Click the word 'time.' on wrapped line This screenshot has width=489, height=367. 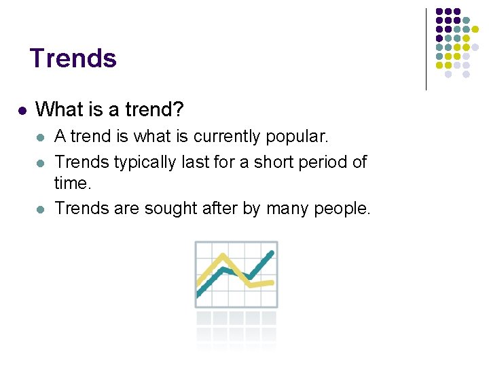[x=73, y=183]
